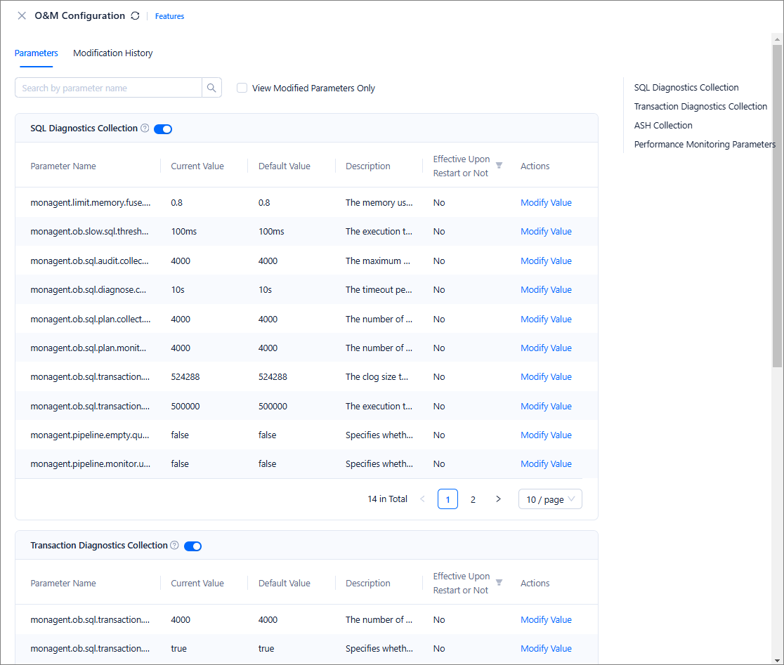784x665 pixels.
Task: Select the Parameters tab
Action: [37, 53]
